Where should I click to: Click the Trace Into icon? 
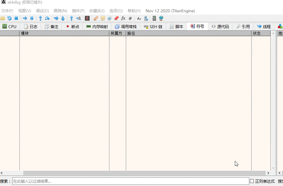[56, 18]
